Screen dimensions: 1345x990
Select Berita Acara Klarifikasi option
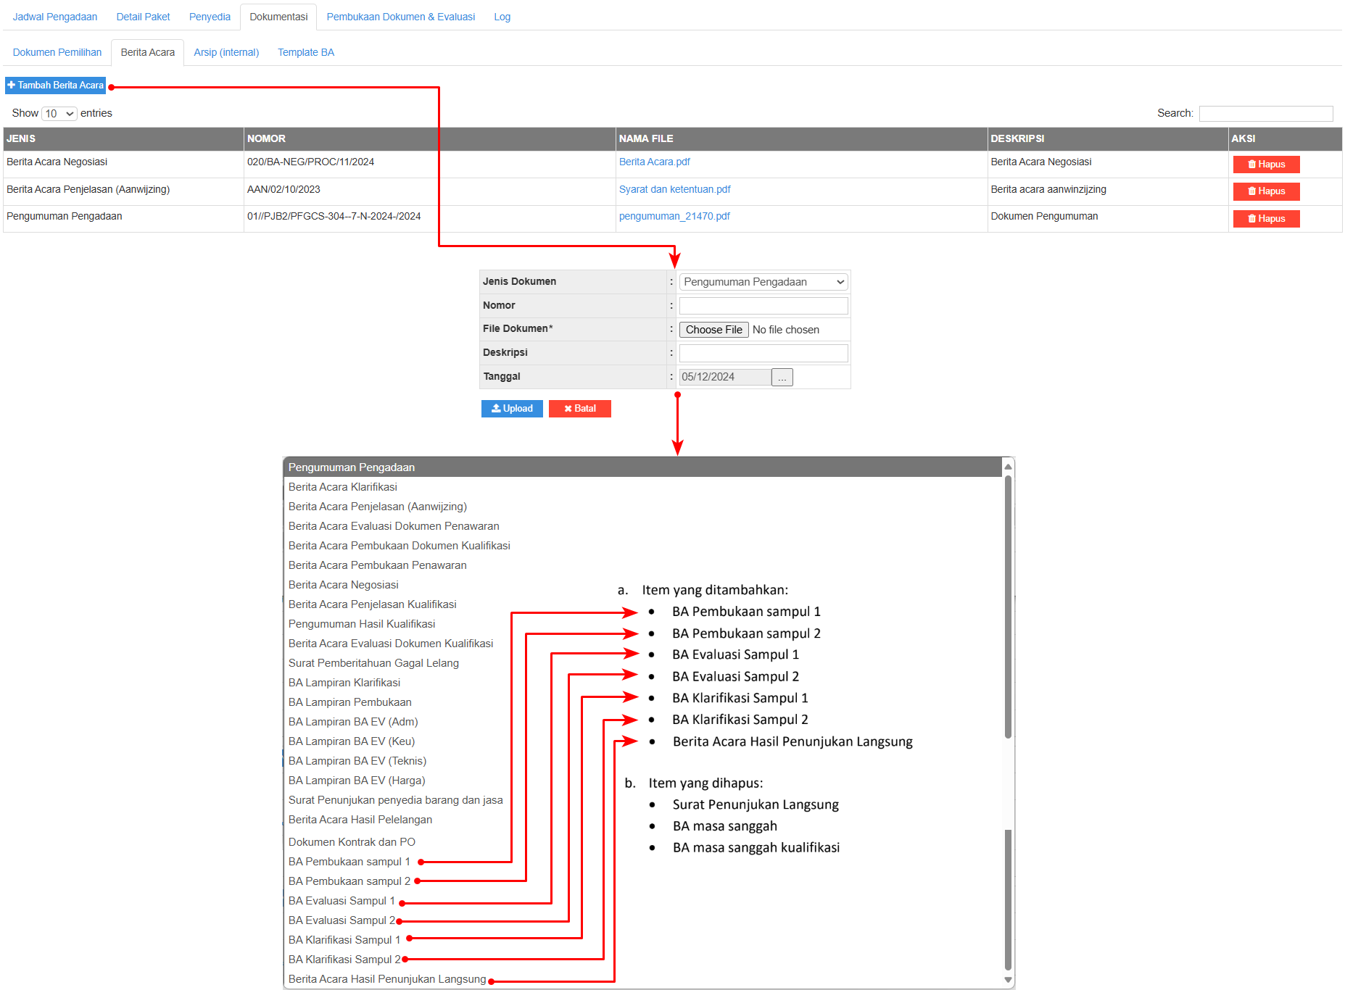click(642, 487)
